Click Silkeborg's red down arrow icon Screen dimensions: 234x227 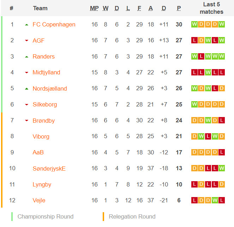tap(26, 105)
